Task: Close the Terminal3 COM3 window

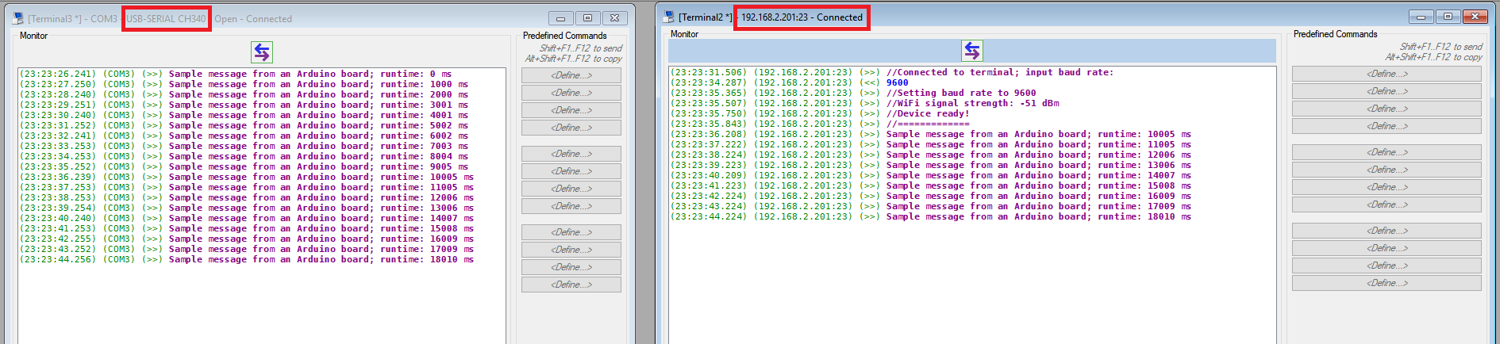Action: click(x=615, y=18)
